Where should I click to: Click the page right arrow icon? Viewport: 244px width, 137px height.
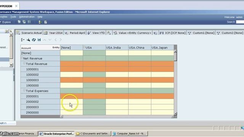point(61,40)
